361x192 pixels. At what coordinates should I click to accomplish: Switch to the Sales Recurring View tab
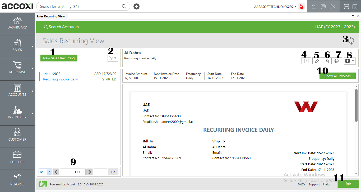[x=51, y=16]
